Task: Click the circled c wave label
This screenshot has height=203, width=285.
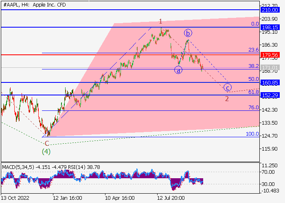Action: point(228,88)
